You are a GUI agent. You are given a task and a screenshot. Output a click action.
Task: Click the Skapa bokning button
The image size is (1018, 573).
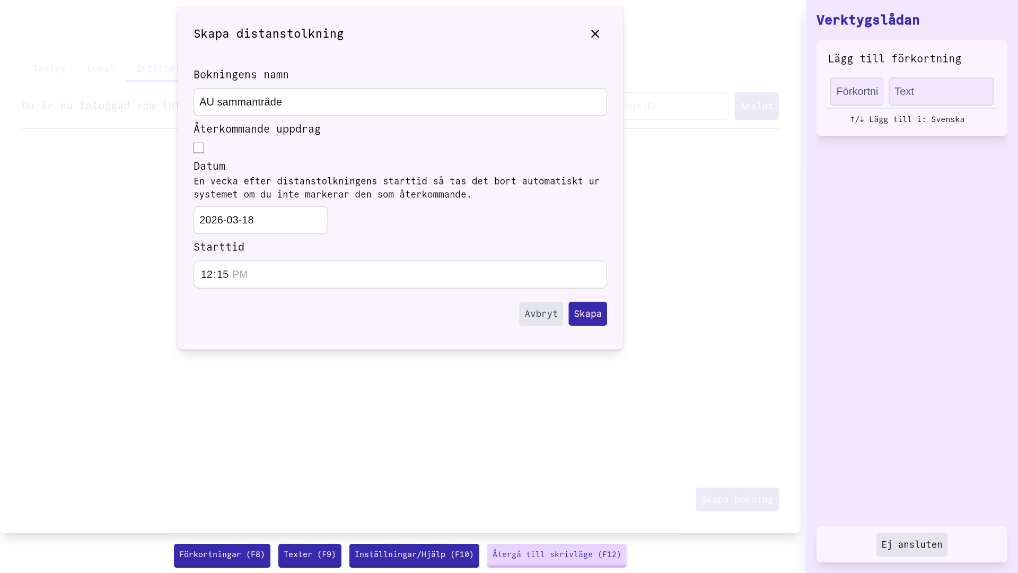coord(737,499)
